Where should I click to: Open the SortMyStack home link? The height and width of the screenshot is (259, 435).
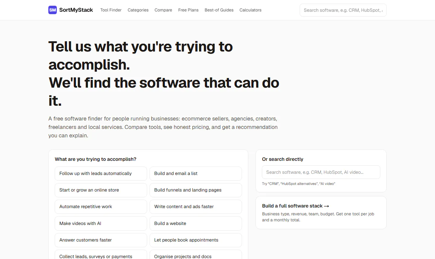(x=71, y=10)
